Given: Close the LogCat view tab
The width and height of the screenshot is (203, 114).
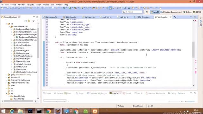Looking at the screenshot, I should point(121,93).
